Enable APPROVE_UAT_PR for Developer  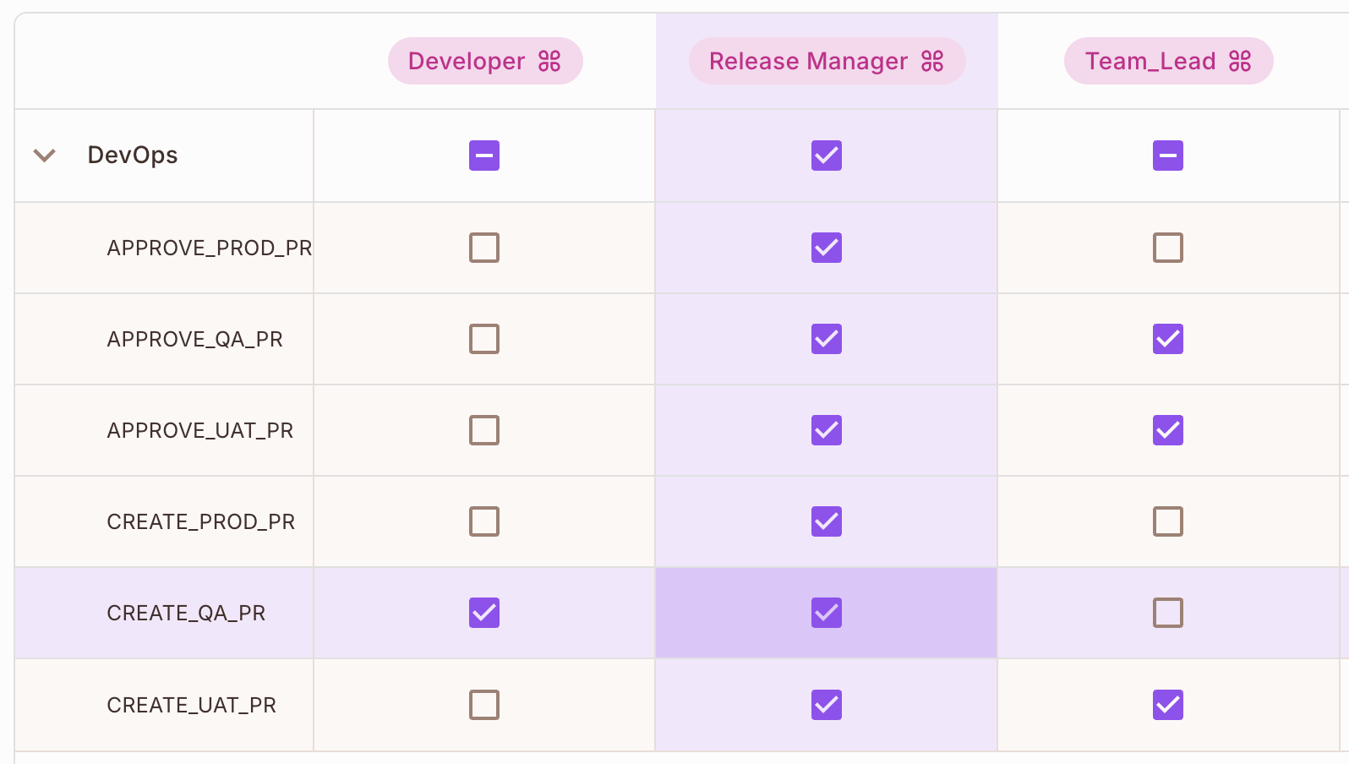coord(484,430)
